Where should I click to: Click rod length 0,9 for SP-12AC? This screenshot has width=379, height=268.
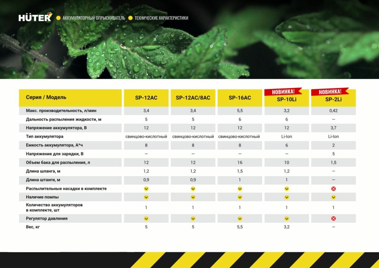tap(146, 180)
